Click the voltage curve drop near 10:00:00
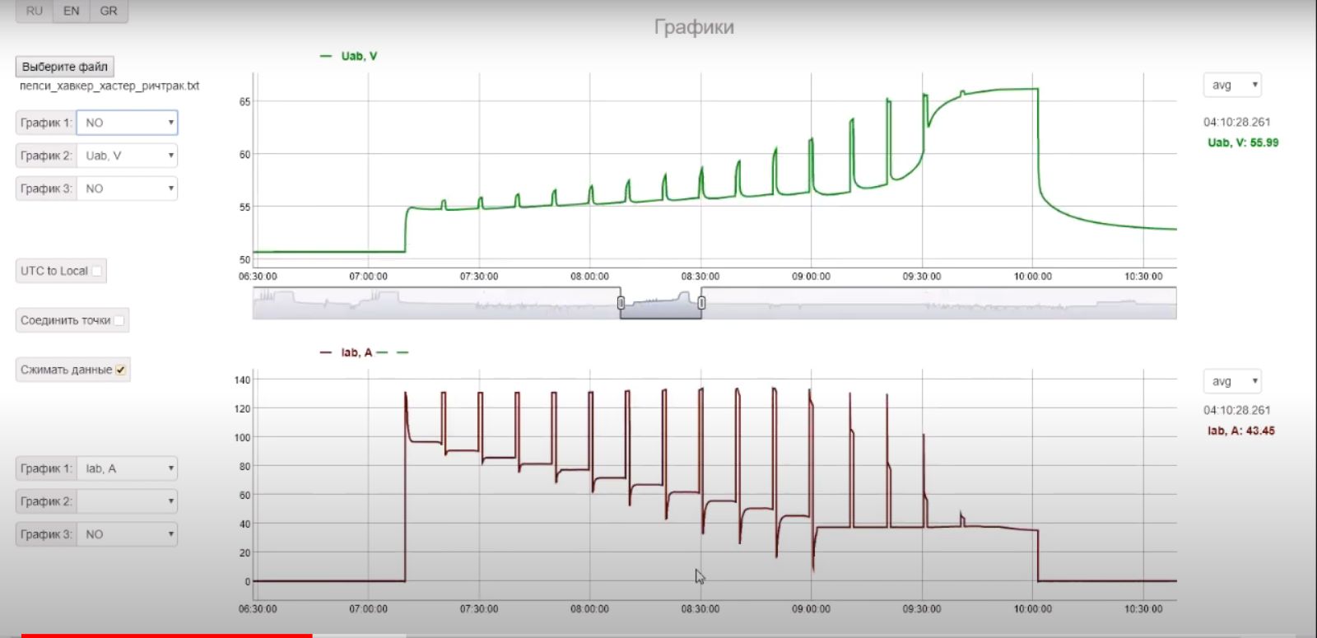The image size is (1317, 638). click(1038, 140)
